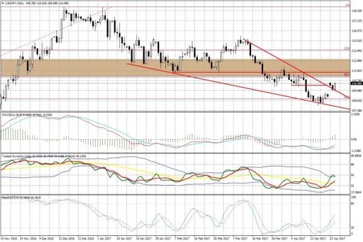Click the MACD indicator label
Screen dimensions: 363x242
[6, 114]
